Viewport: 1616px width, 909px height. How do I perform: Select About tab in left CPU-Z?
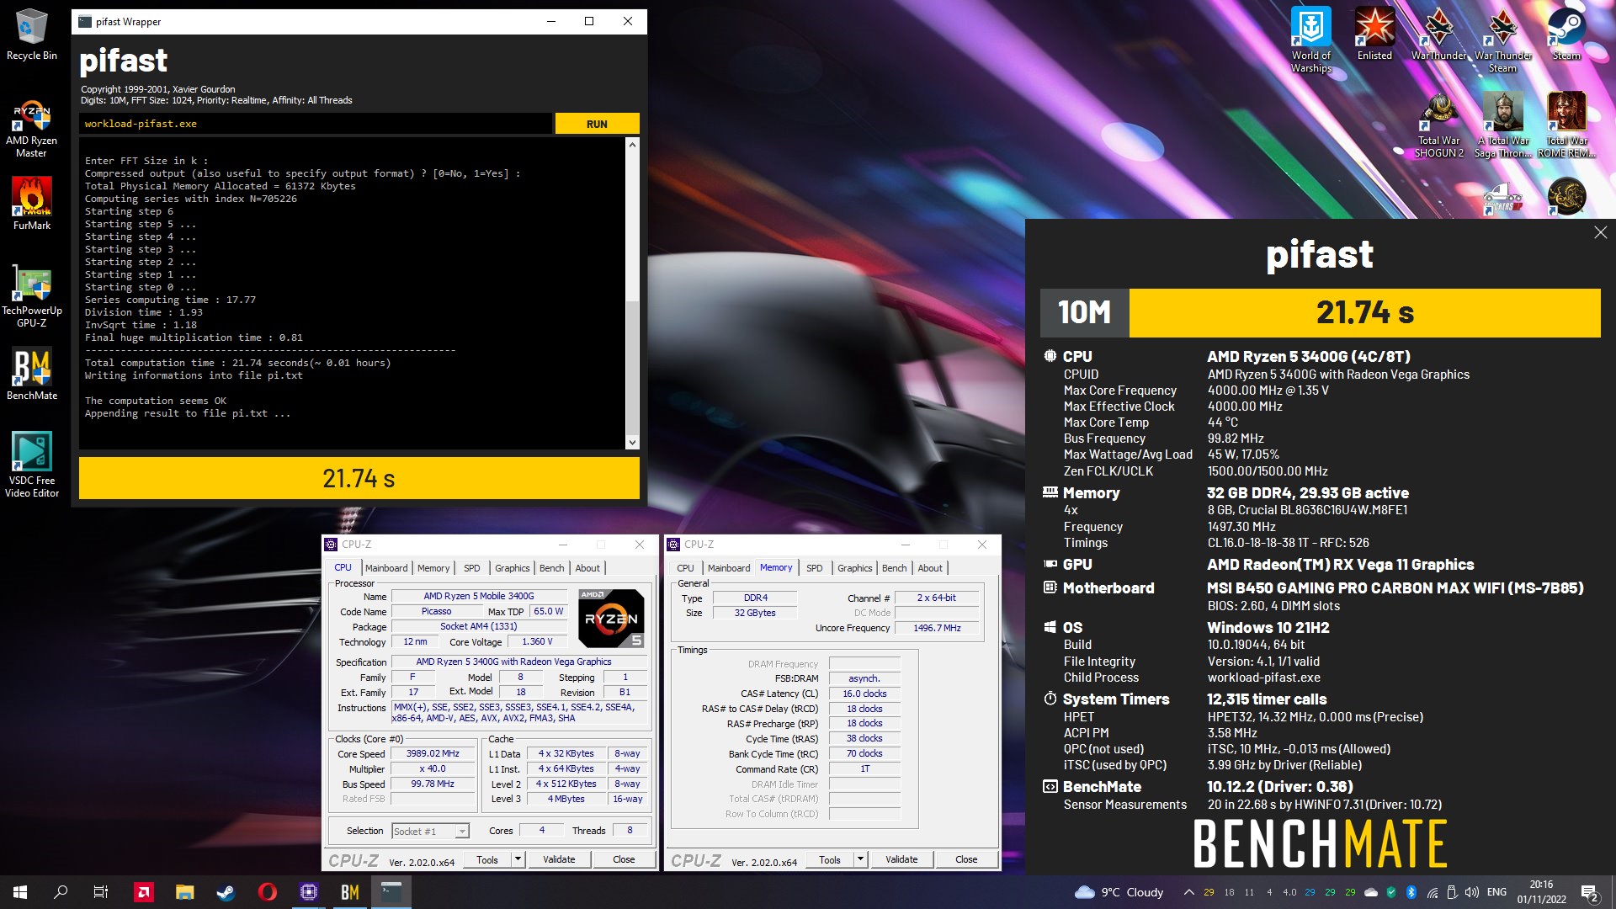(x=587, y=568)
